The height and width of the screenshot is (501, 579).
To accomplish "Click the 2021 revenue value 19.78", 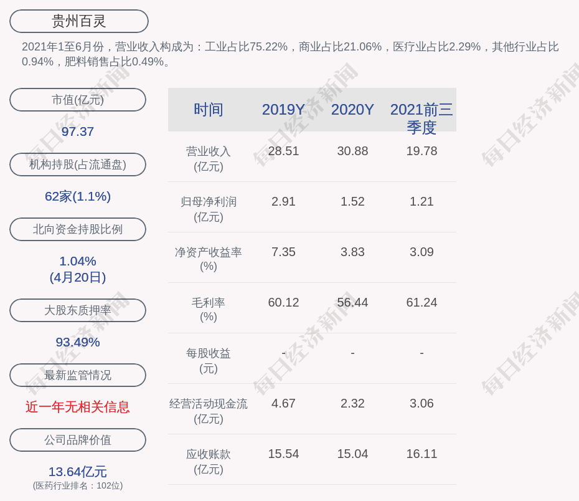I will 421,151.
